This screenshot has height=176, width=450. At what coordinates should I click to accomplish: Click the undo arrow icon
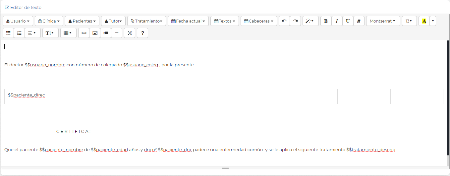pyautogui.click(x=284, y=21)
